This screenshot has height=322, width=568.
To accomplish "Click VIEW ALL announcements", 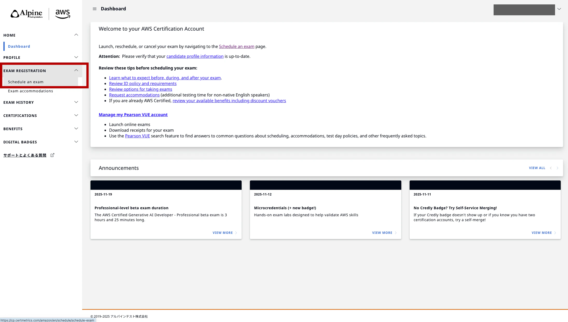I will [537, 168].
